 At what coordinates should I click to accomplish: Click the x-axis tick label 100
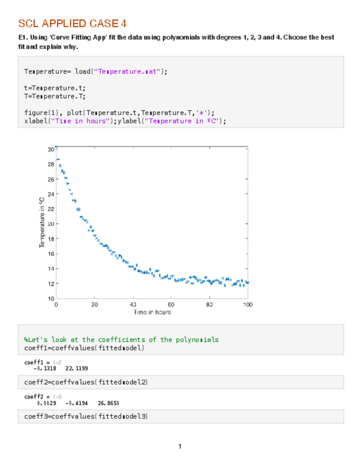(247, 304)
